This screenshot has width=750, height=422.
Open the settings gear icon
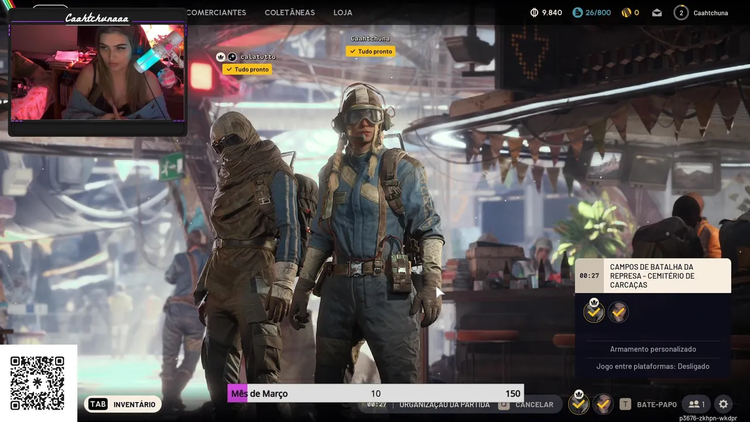[724, 404]
